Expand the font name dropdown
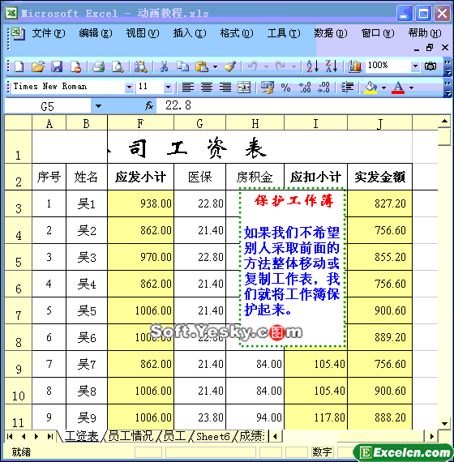Image resolution: width=454 pixels, height=462 pixels. point(129,87)
